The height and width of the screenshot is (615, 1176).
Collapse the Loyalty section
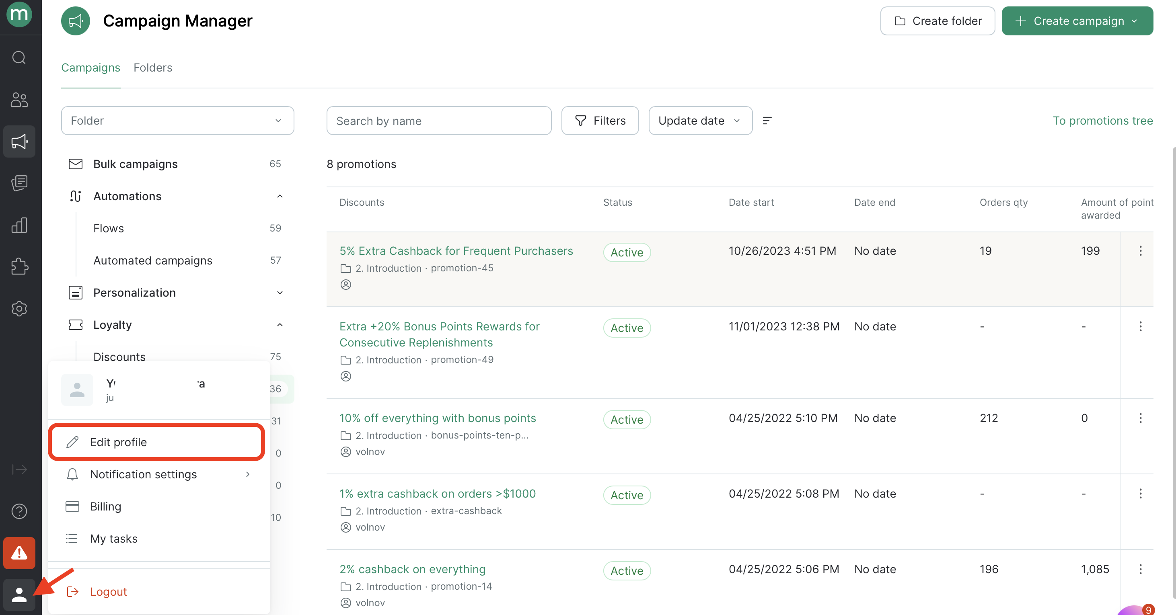280,325
